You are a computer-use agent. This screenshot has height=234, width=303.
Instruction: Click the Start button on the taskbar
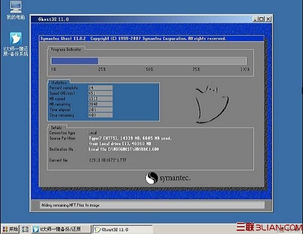click(11, 229)
